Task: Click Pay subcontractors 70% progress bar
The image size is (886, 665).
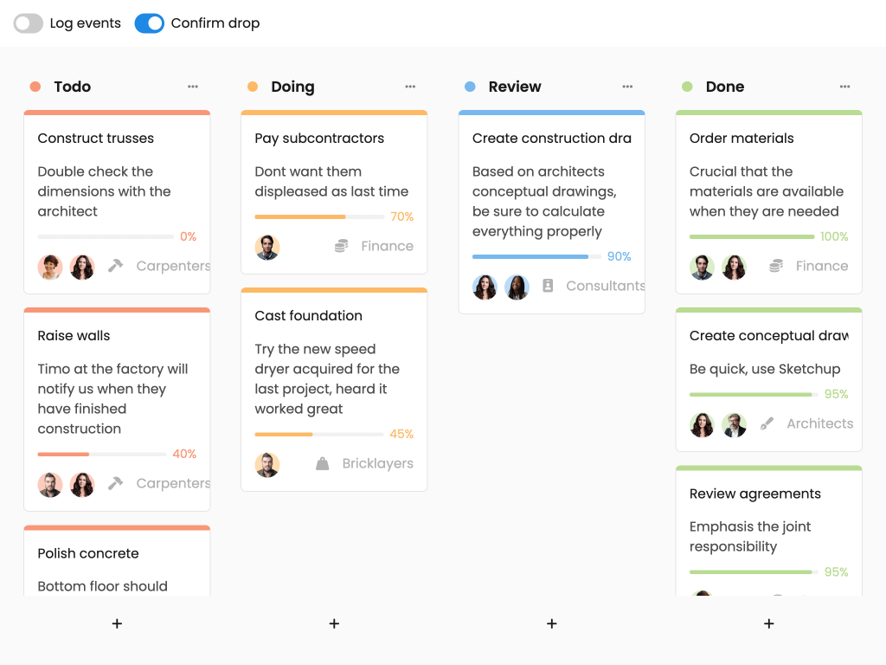Action: [x=319, y=216]
